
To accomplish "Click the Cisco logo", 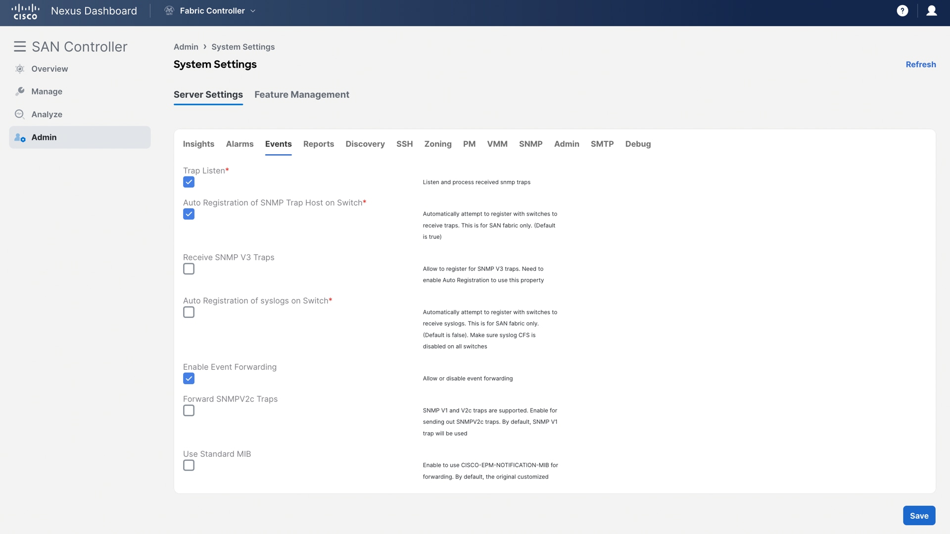I will 25,11.
